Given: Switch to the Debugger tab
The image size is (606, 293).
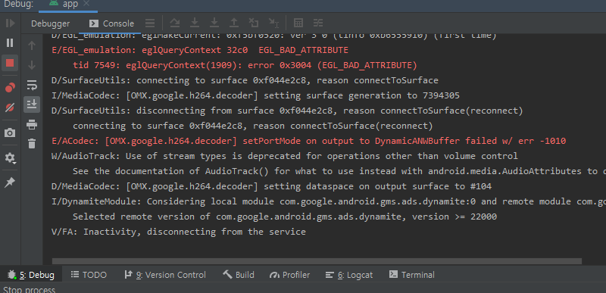Looking at the screenshot, I should tap(51, 23).
